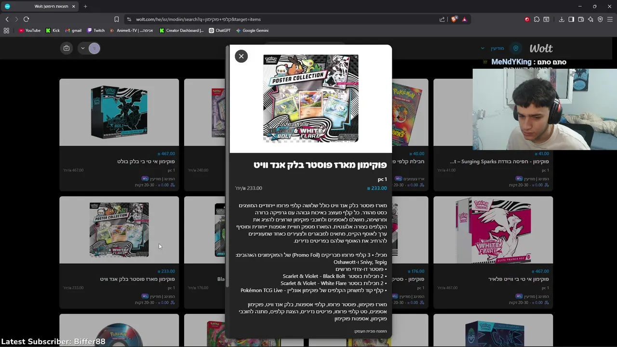617x347 pixels.
Task: Open the Brave Wallet icon
Action: (581, 19)
